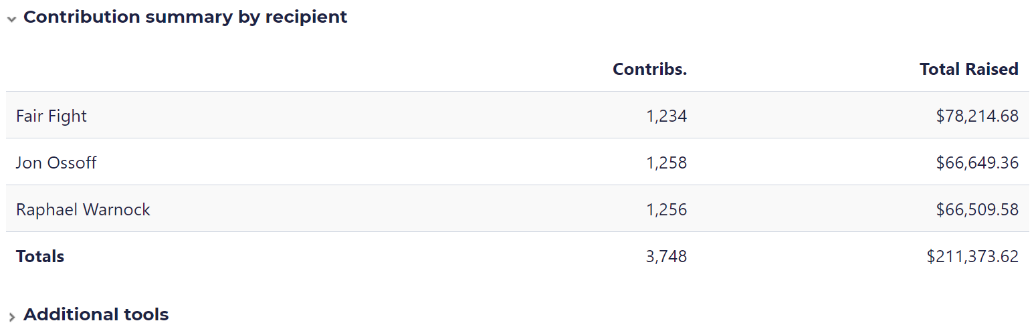Collapse the Contribution summary chevron arrow
This screenshot has height=325, width=1036.
tap(11, 19)
